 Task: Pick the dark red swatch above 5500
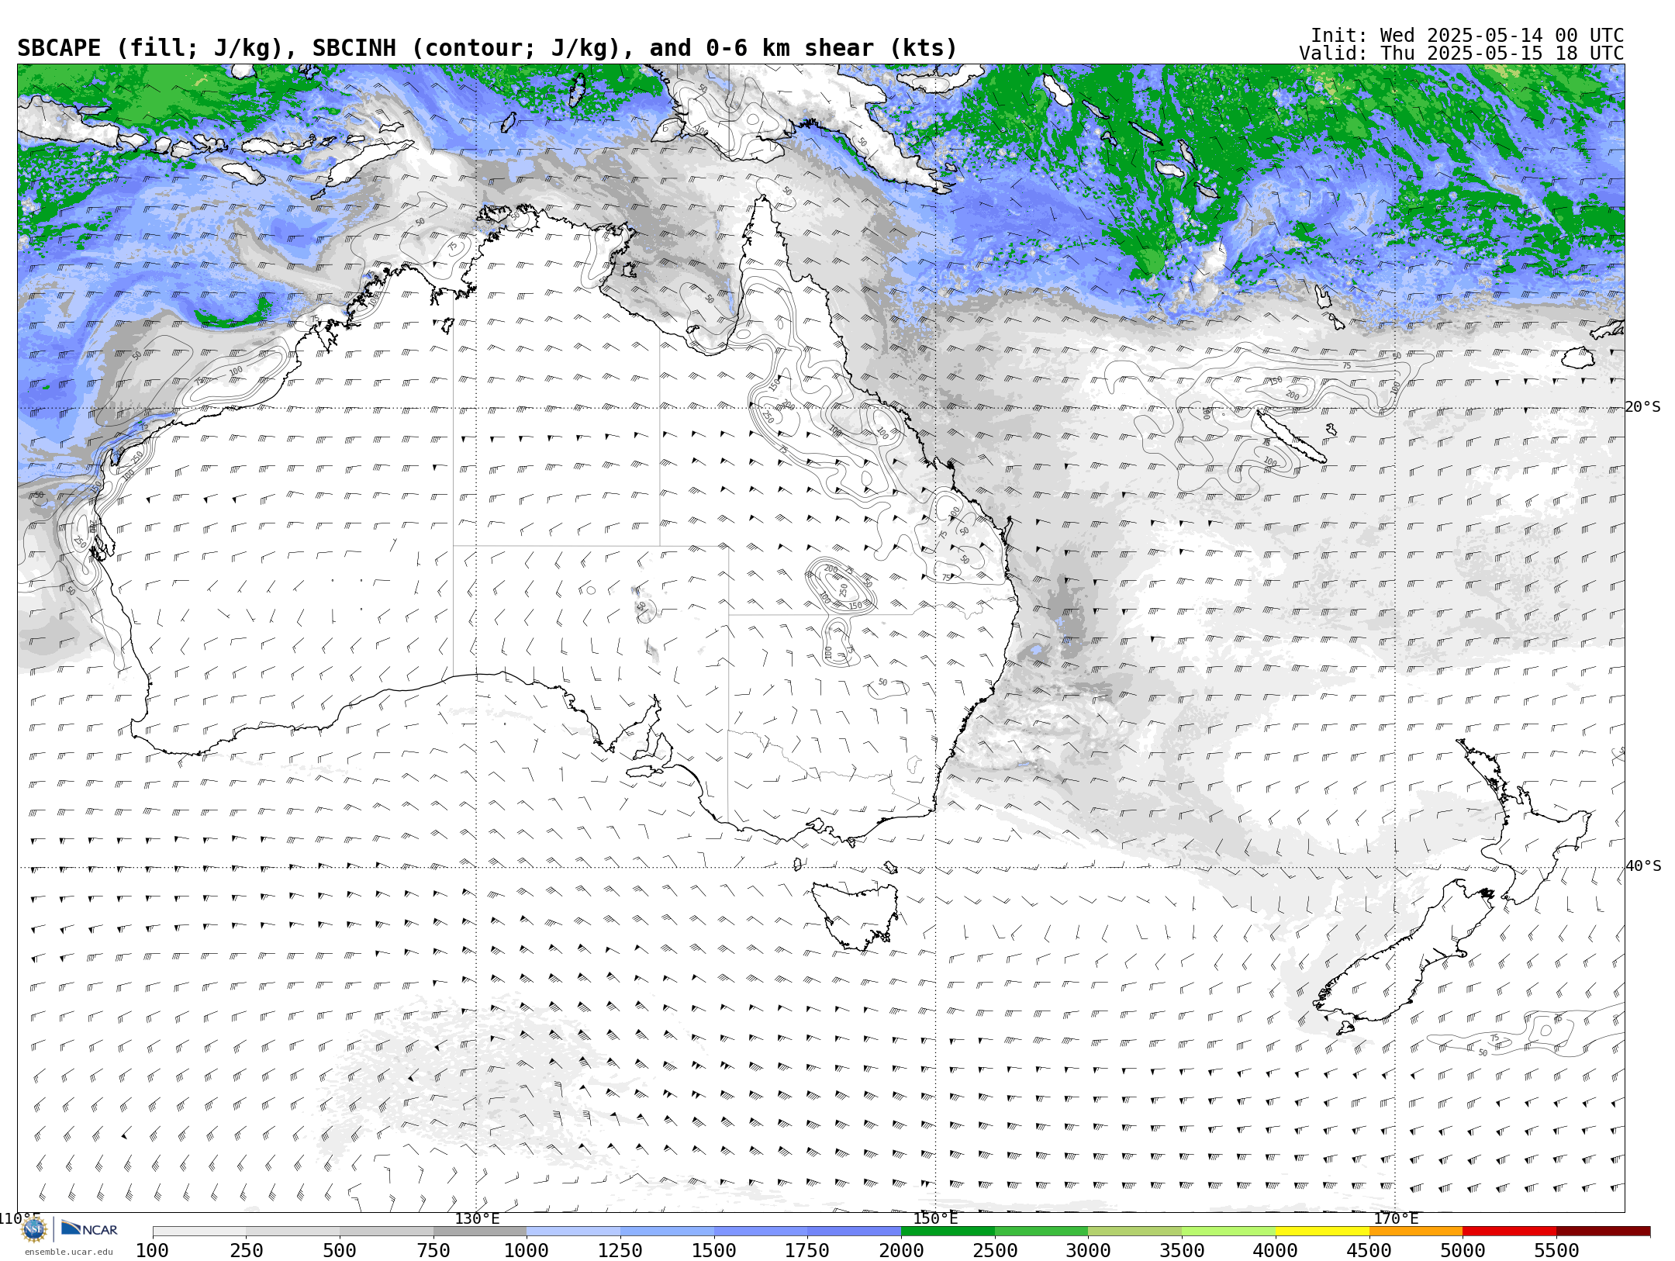tap(1603, 1232)
